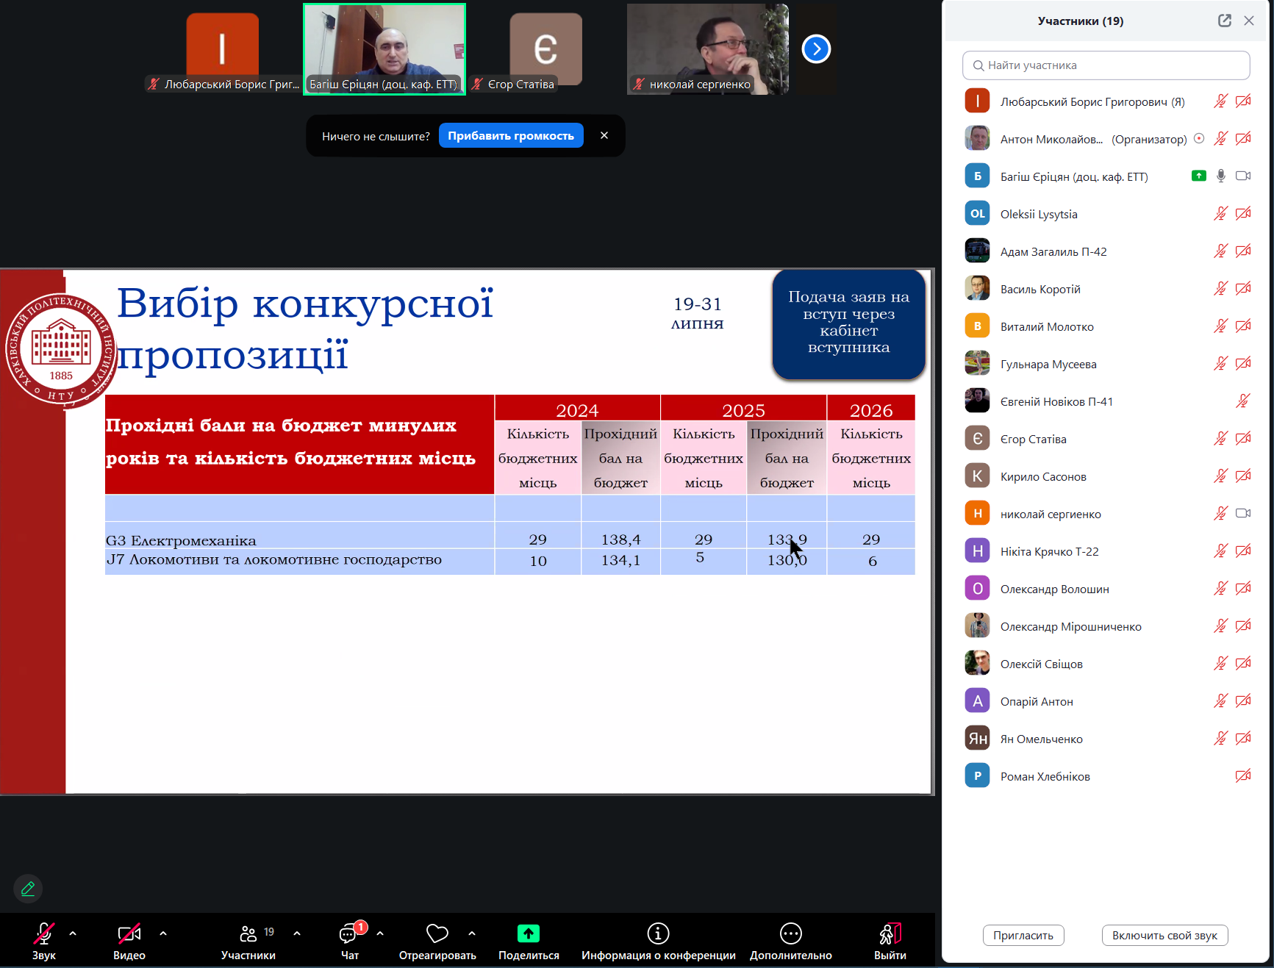Pop out the participants panel
1274x968 pixels.
[1224, 21]
